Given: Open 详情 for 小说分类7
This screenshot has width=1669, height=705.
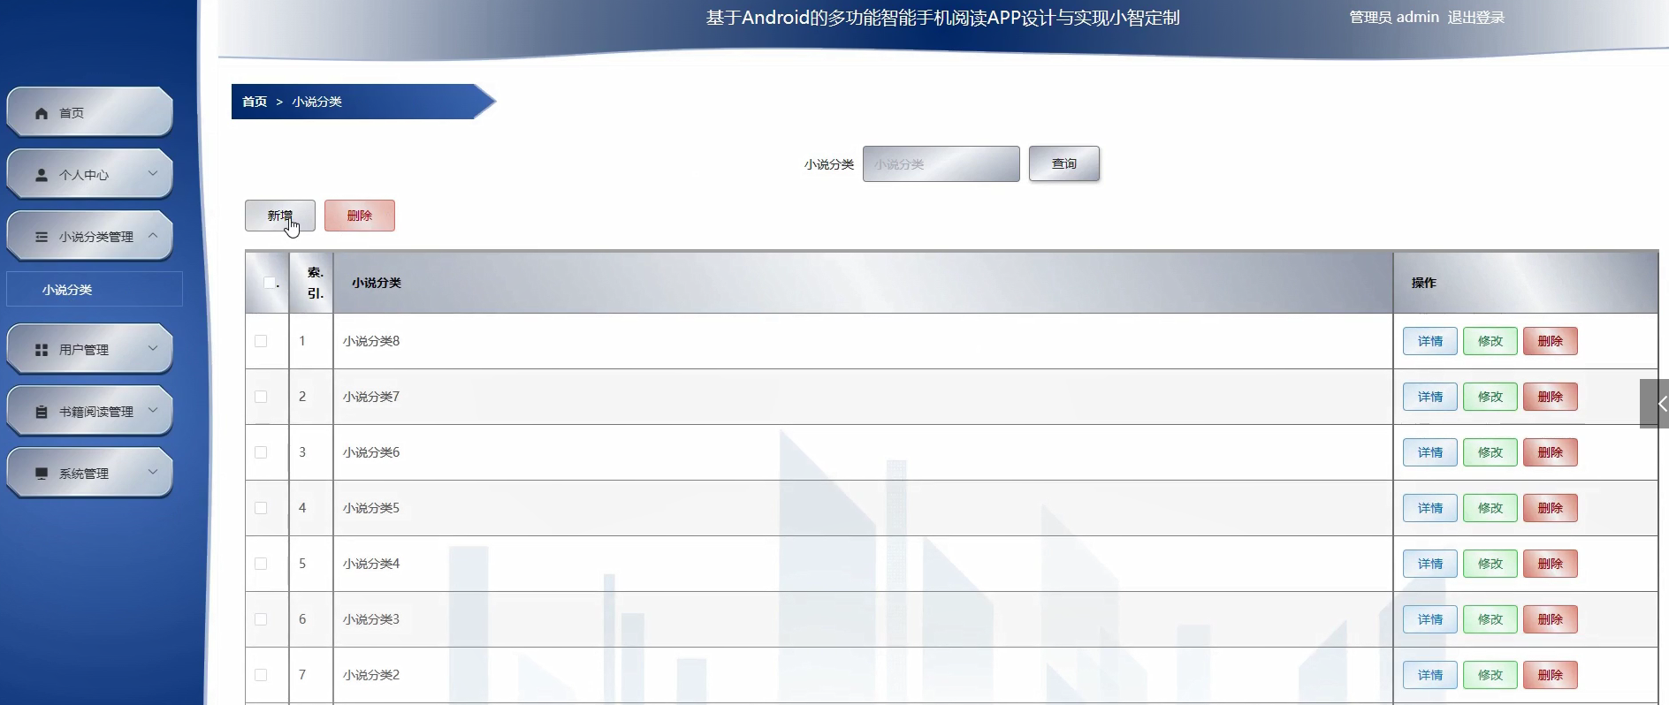Looking at the screenshot, I should click(x=1430, y=397).
